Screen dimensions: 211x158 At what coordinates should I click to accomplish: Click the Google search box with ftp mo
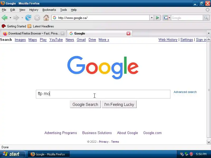pos(103,94)
